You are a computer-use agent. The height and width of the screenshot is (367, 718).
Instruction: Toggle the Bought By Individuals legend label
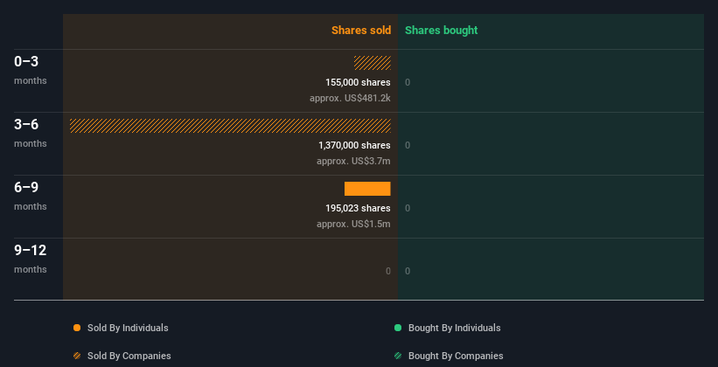[x=454, y=328]
